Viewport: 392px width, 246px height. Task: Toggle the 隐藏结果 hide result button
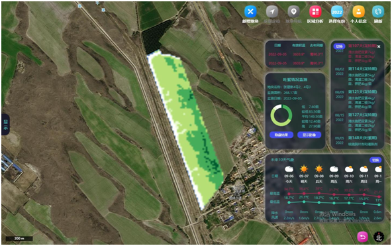point(281,135)
